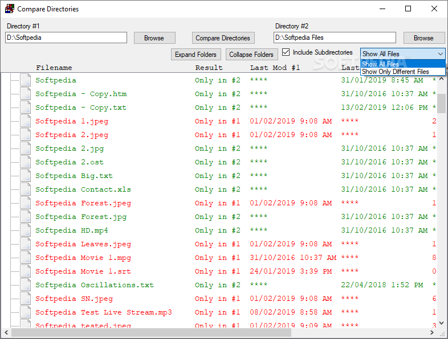448x339 pixels.
Task: Select the Softpedia 2.jpg file name
Action: [x=70, y=149]
